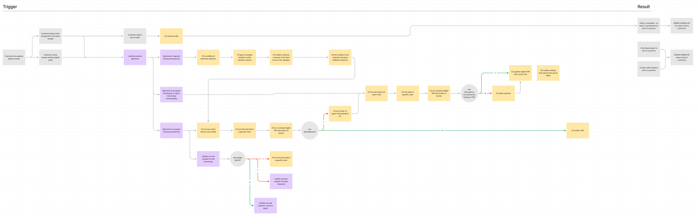
Task: Select 'ORDER CANCELLED' result box
Action: (x=681, y=26)
